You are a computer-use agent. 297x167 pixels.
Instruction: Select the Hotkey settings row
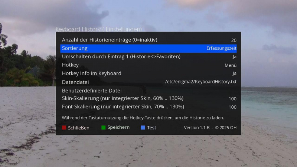point(148,65)
